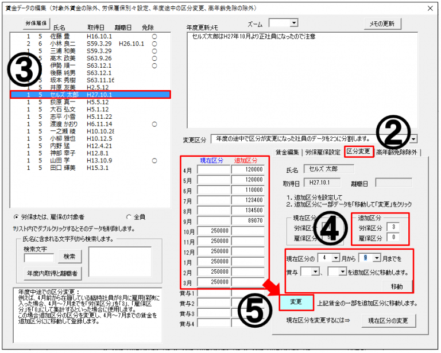Switch to the 区分変更 tab
The height and width of the screenshot is (353, 441).
tap(358, 152)
